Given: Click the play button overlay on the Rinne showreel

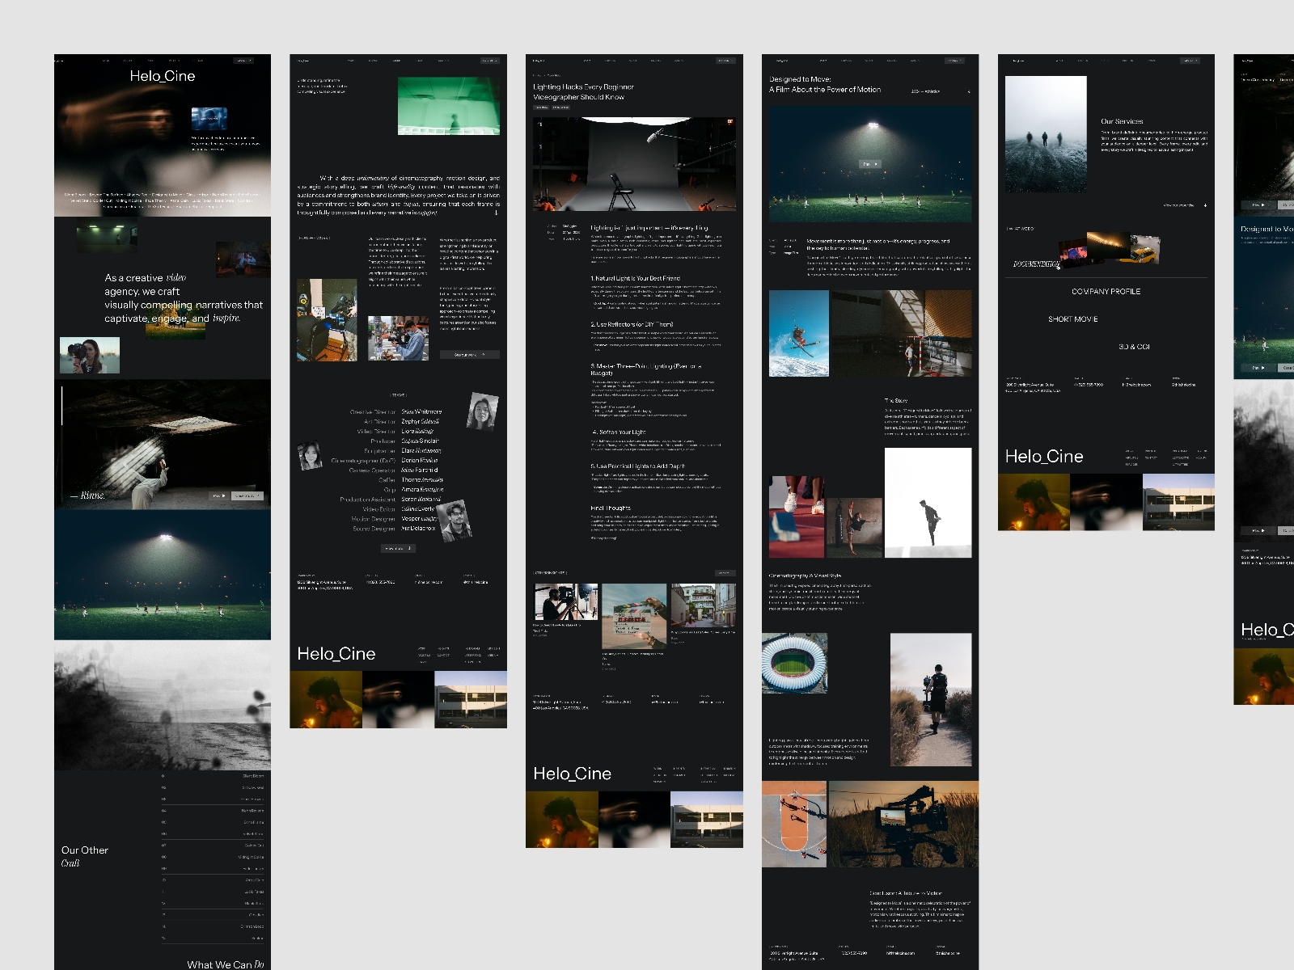Looking at the screenshot, I should pos(219,496).
